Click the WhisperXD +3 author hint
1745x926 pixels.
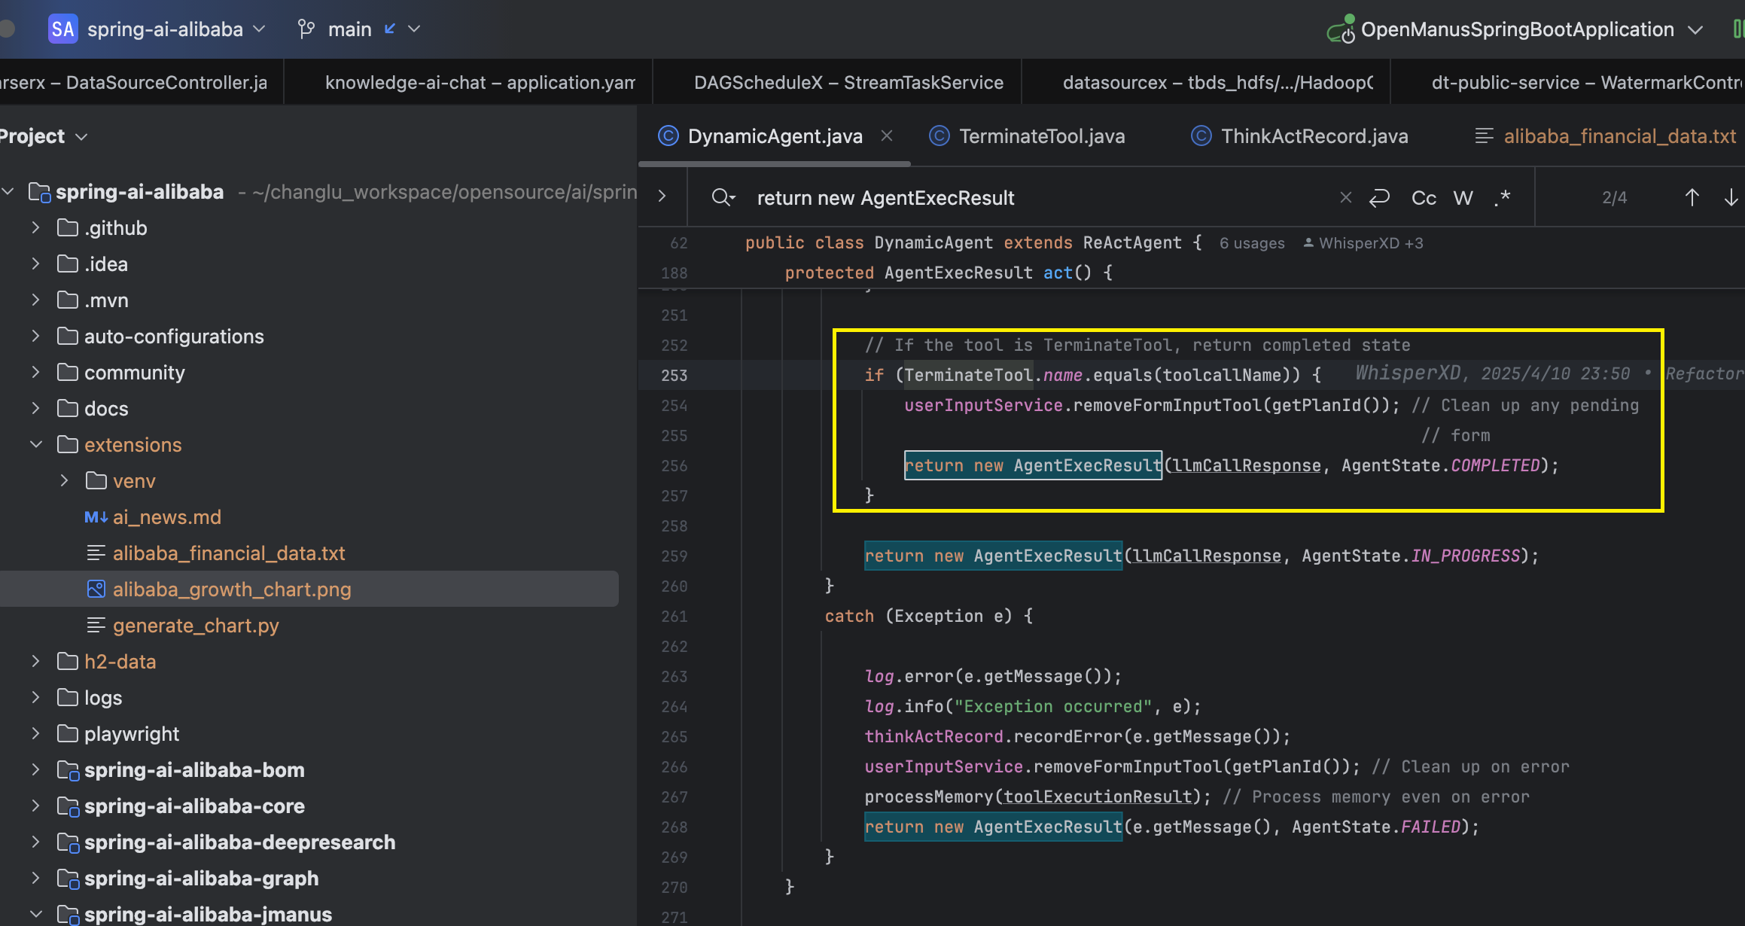pos(1363,243)
